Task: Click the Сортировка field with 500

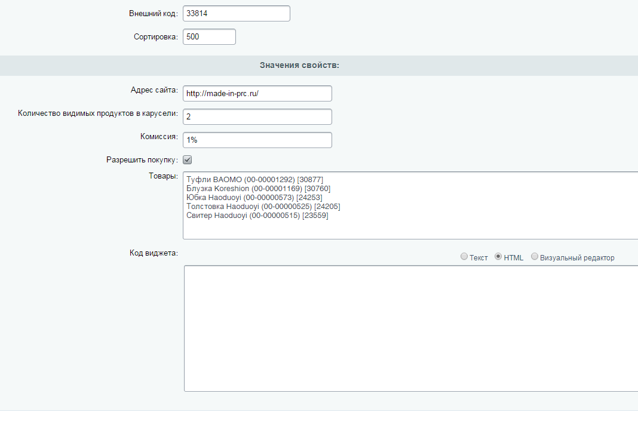Action: pyautogui.click(x=209, y=36)
